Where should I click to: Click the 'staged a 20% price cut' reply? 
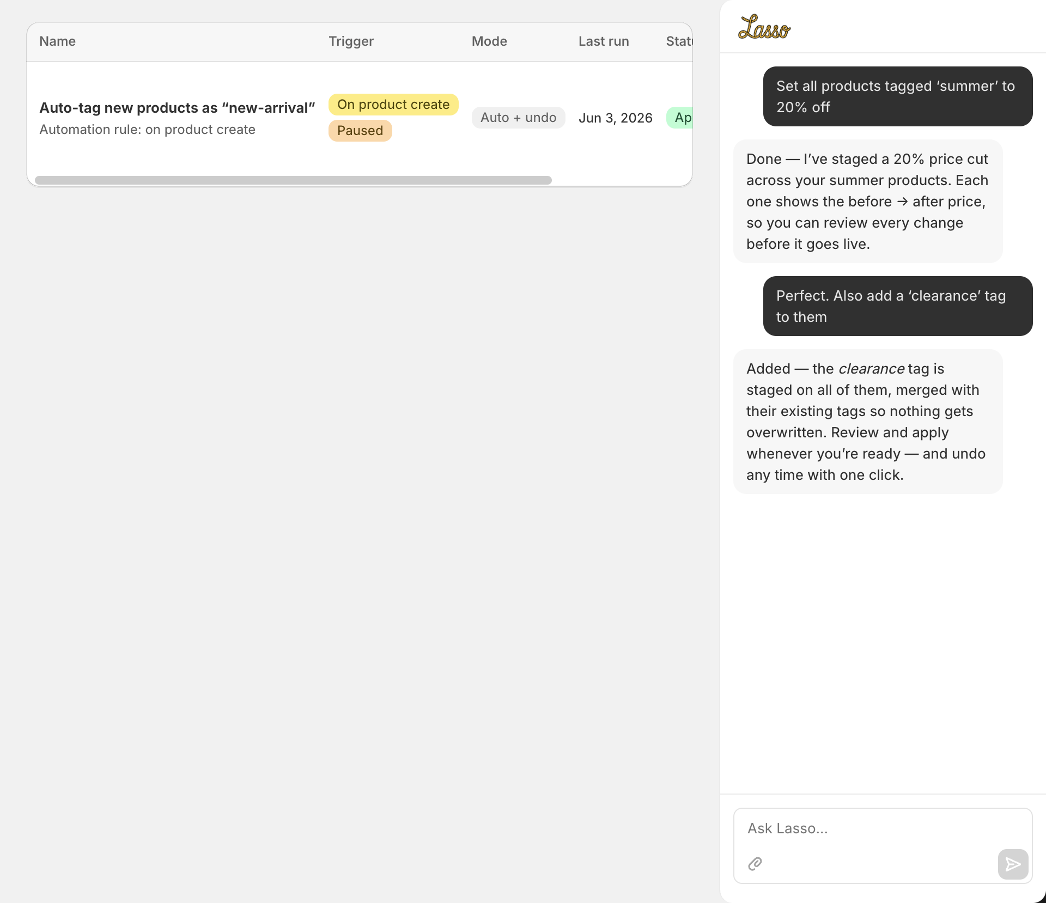tap(868, 202)
